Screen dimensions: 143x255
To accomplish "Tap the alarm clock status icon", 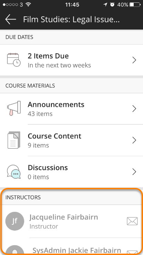I will (112, 5).
